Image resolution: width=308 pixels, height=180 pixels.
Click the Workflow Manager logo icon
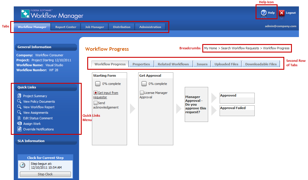click(x=25, y=14)
